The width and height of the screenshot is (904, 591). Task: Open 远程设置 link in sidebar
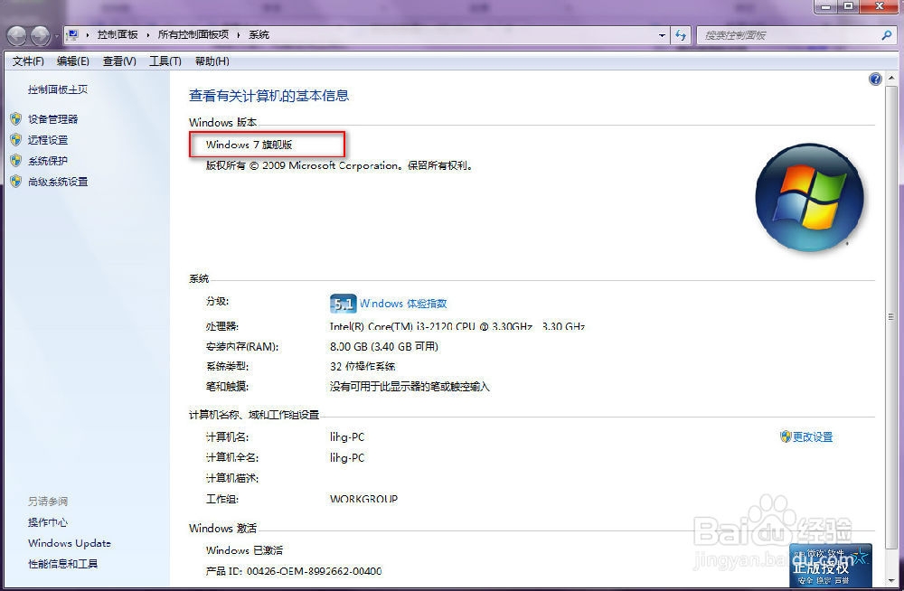coord(48,140)
